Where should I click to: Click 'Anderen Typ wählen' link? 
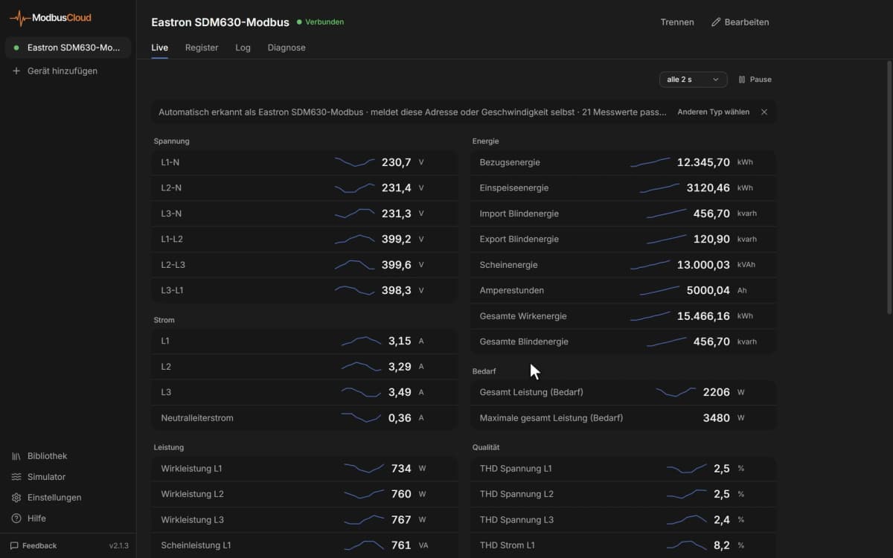713,112
